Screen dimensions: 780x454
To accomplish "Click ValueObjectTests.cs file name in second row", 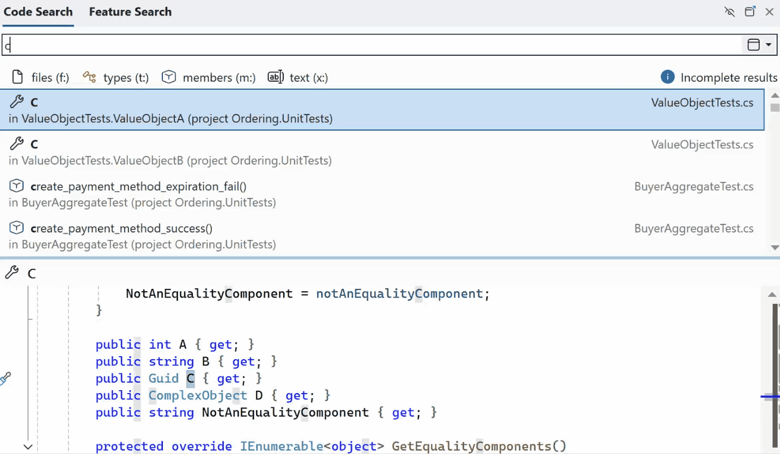I will 702,144.
